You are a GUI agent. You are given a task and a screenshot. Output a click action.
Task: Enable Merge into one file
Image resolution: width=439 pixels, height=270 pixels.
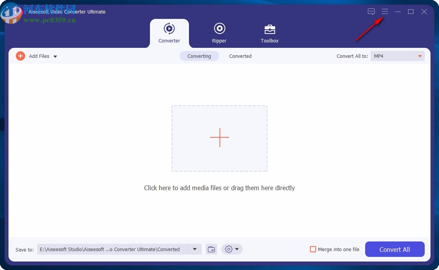(x=313, y=249)
